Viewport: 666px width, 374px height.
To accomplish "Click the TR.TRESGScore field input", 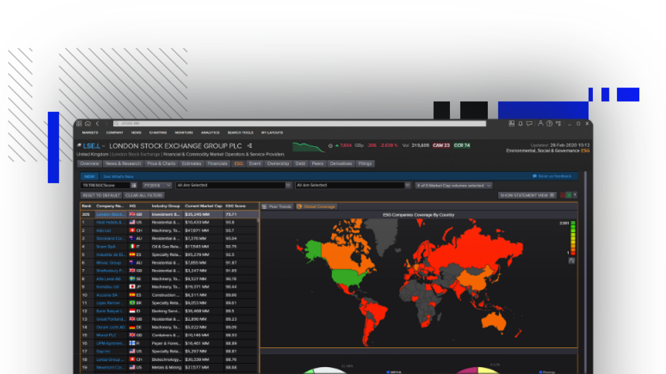I will [x=105, y=185].
